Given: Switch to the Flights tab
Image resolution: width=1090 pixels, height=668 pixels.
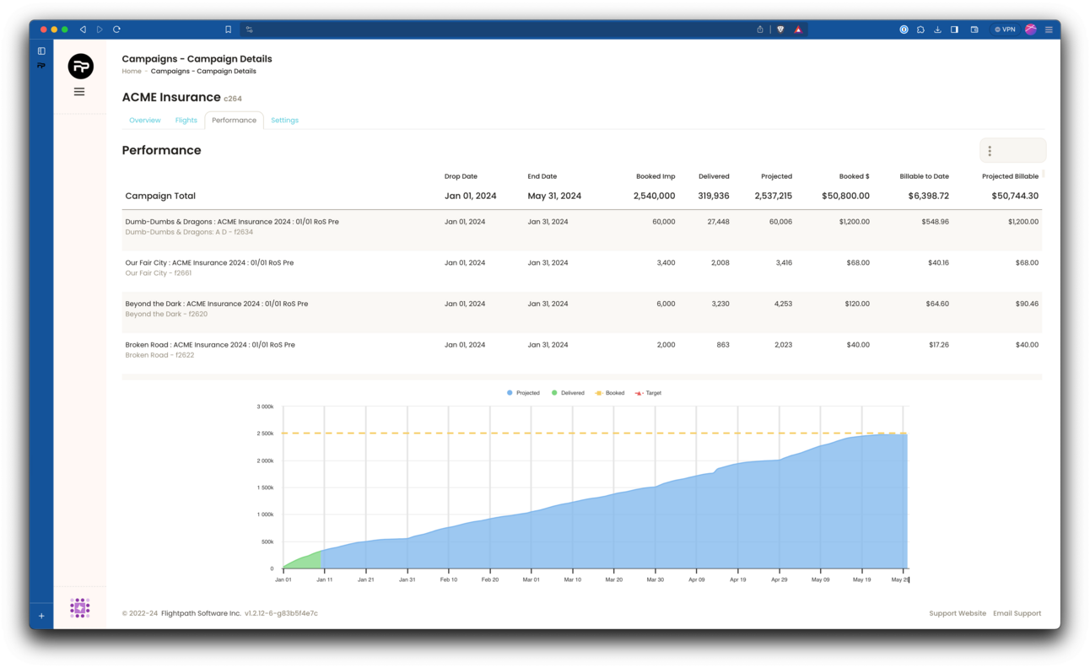Looking at the screenshot, I should click(186, 121).
